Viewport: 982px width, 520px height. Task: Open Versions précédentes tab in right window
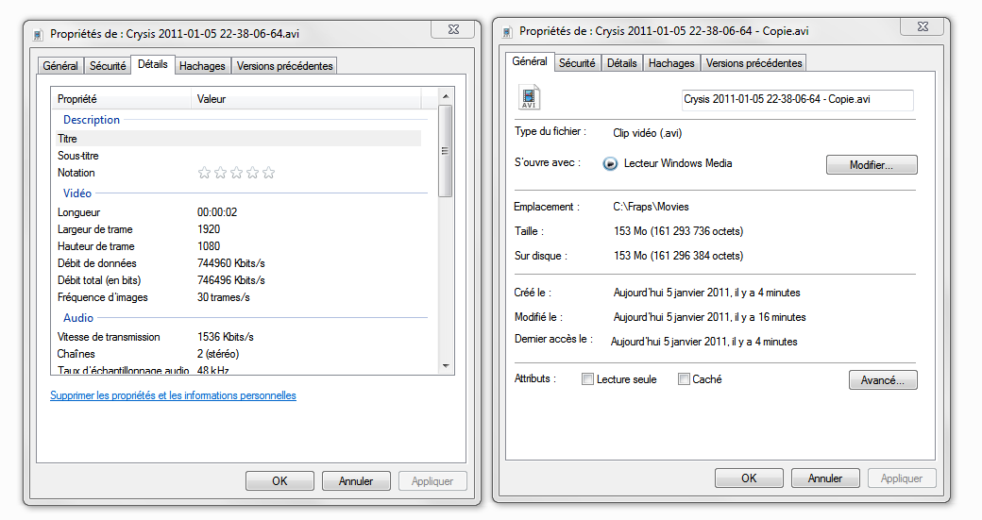coord(753,63)
